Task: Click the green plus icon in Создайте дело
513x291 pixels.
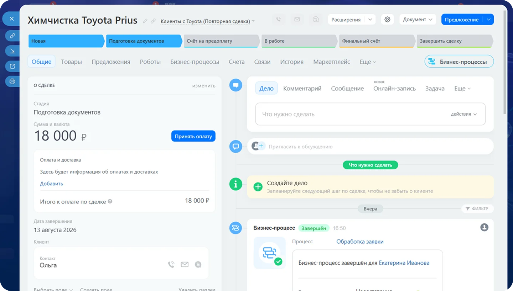Action: point(258,187)
